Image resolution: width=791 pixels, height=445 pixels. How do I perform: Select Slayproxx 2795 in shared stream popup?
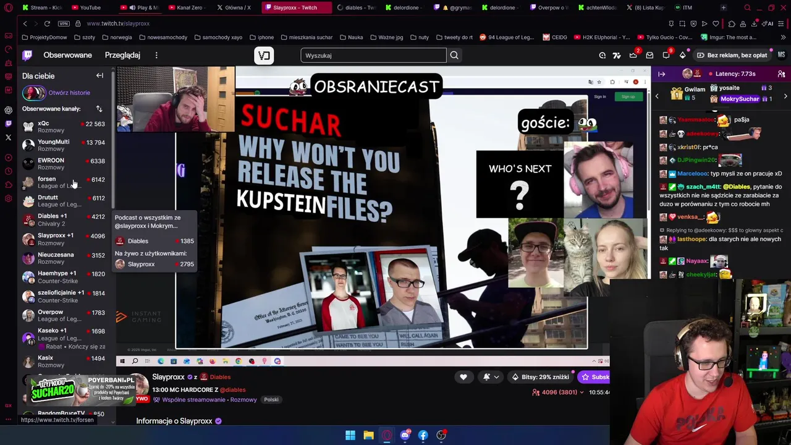point(154,264)
